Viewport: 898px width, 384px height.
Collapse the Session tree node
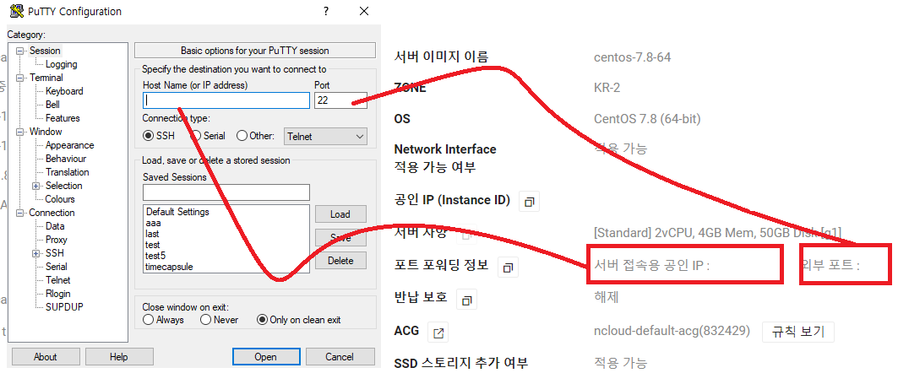click(x=20, y=51)
